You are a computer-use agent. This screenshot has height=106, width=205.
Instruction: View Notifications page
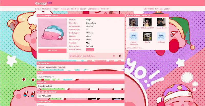pyautogui.click(x=94, y=9)
